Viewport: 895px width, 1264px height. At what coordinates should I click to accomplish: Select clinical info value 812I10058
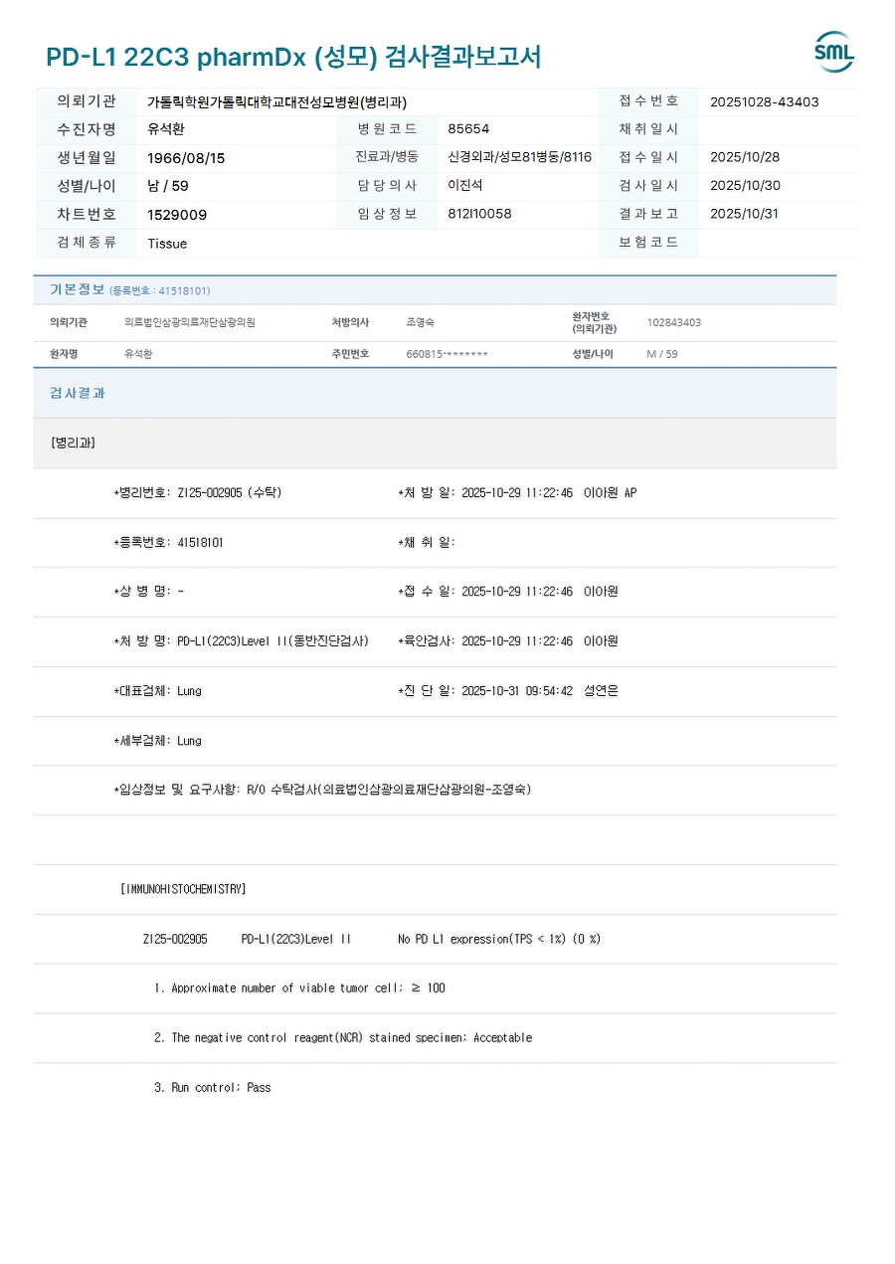click(479, 214)
